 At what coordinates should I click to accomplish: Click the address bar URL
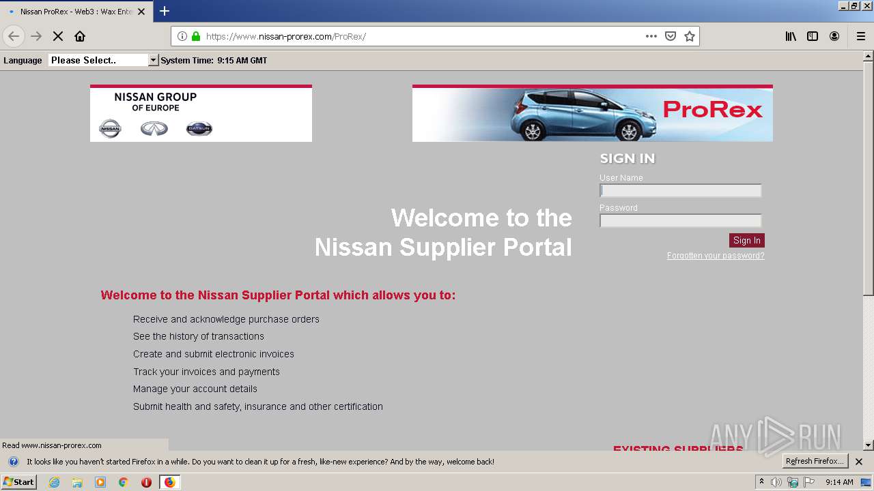(286, 36)
